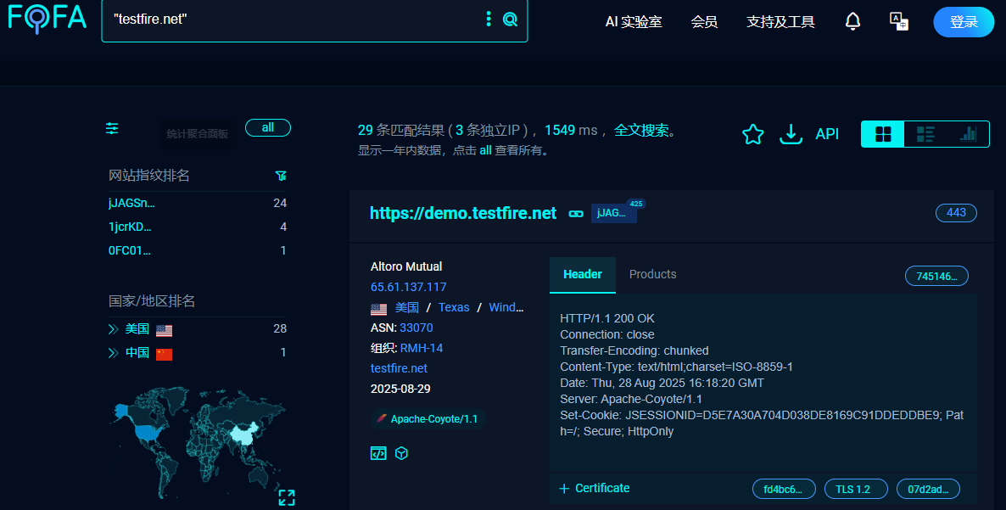Click the world map thumbnail

point(198,443)
